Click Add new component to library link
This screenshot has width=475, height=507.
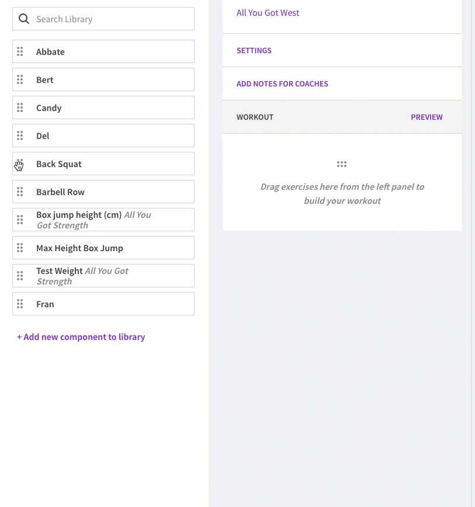coord(81,337)
